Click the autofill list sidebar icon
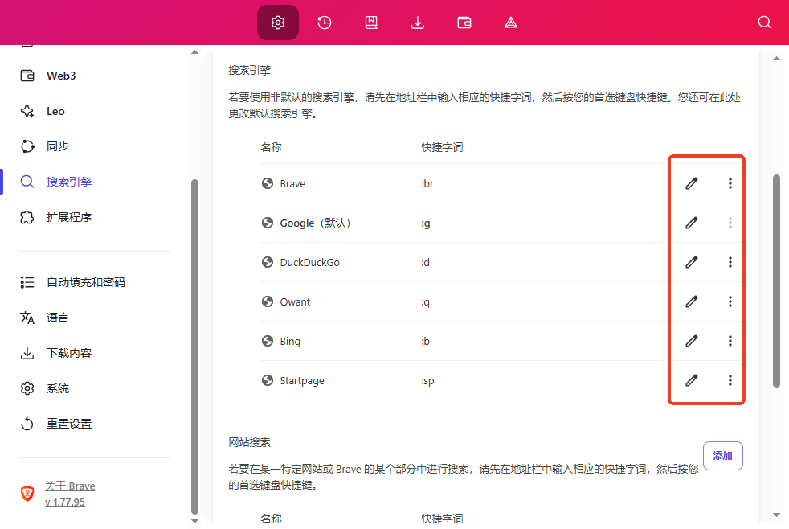This screenshot has height=529, width=789. [x=27, y=282]
